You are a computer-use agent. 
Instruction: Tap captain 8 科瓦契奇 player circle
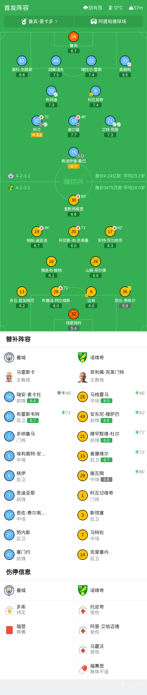tap(96, 91)
